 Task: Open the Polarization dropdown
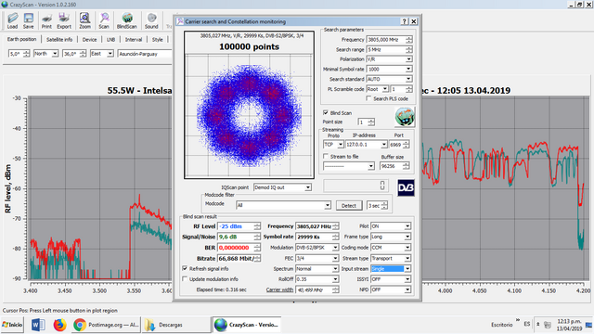pos(408,59)
